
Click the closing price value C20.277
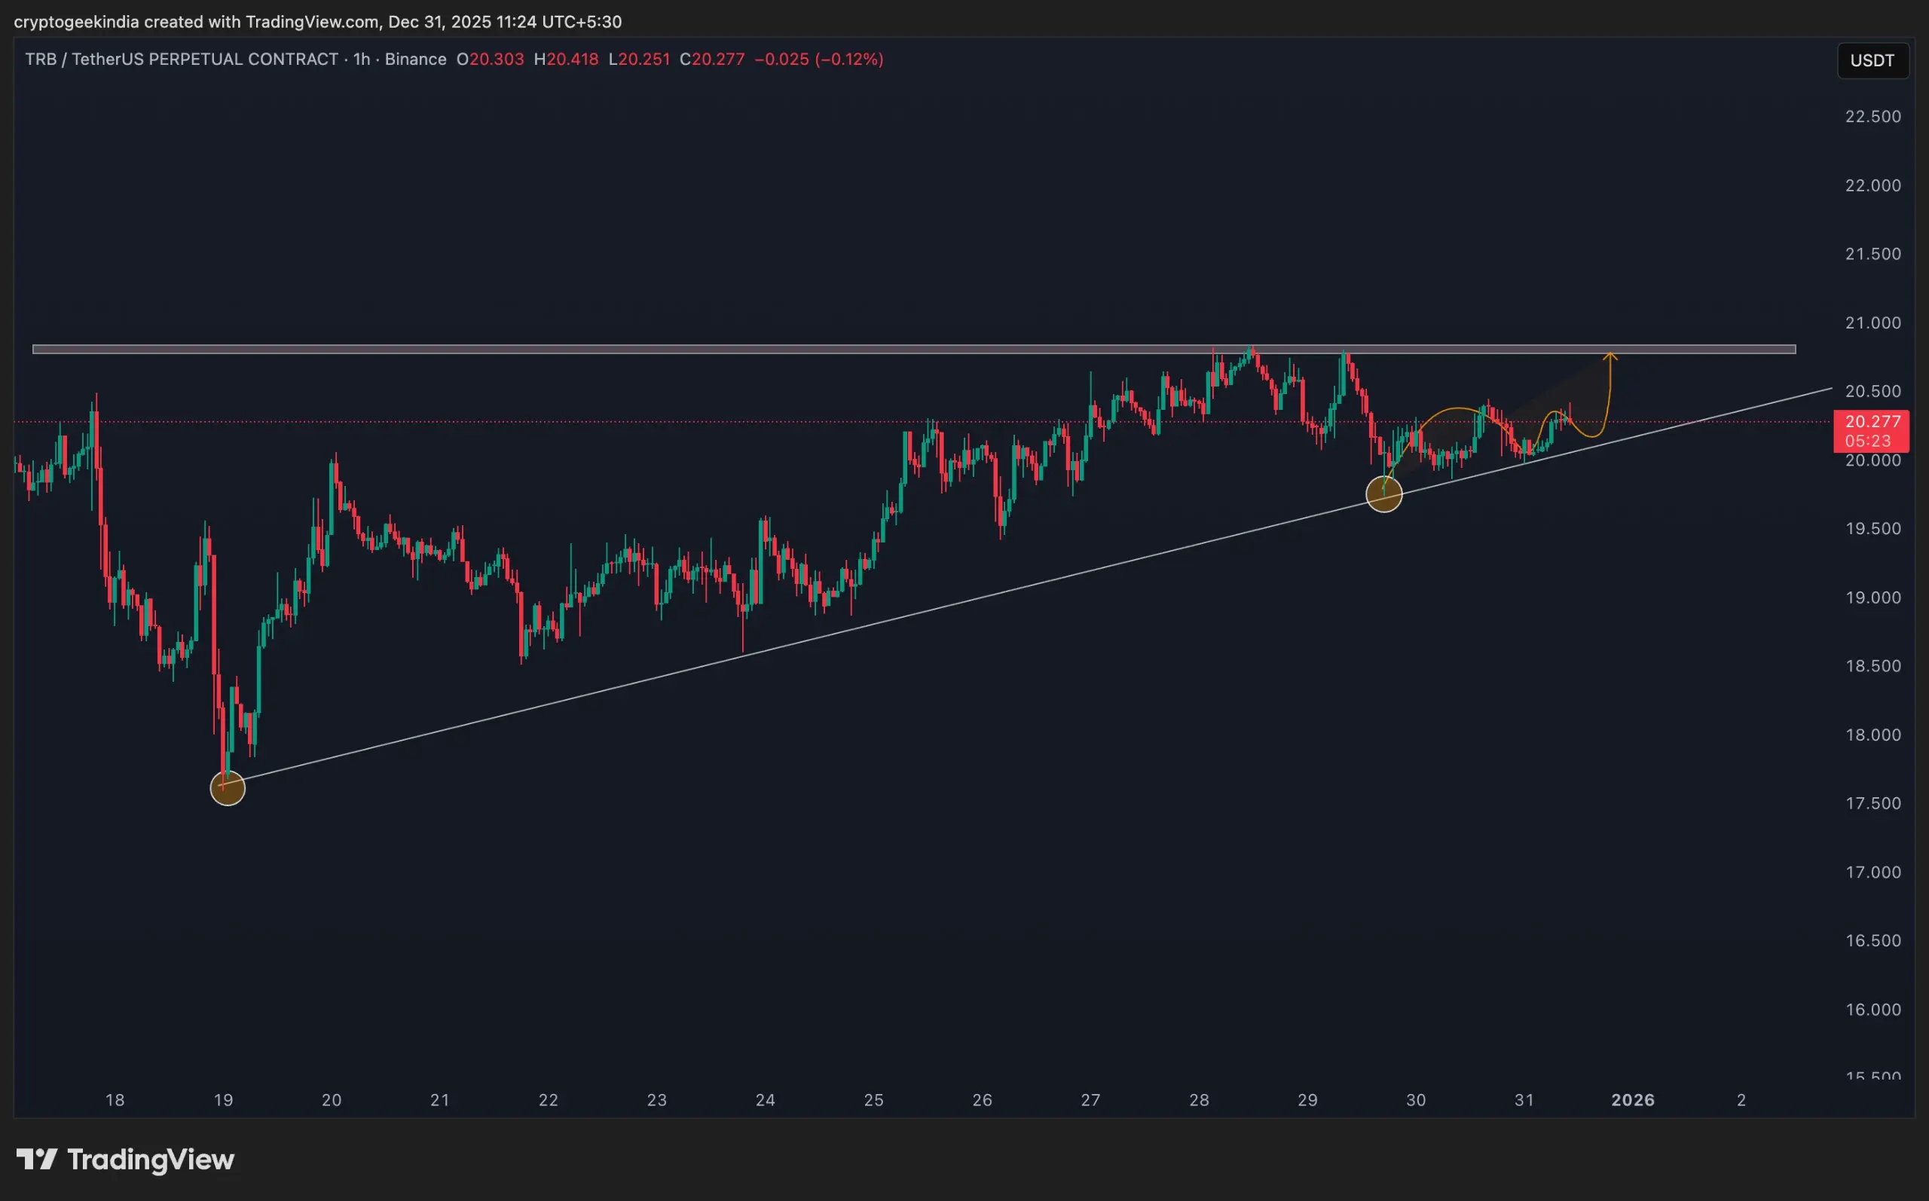(x=711, y=60)
